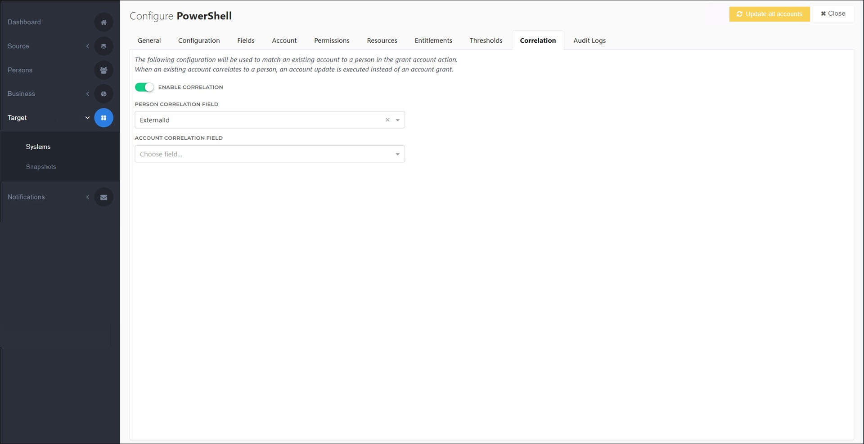Click the Source sidebar label
Screen dimensions: 864x444
point(18,46)
